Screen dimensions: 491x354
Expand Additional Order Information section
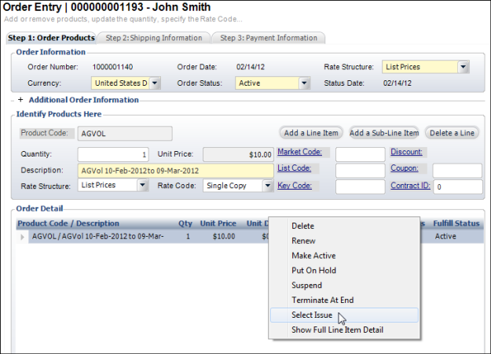[x=20, y=100]
